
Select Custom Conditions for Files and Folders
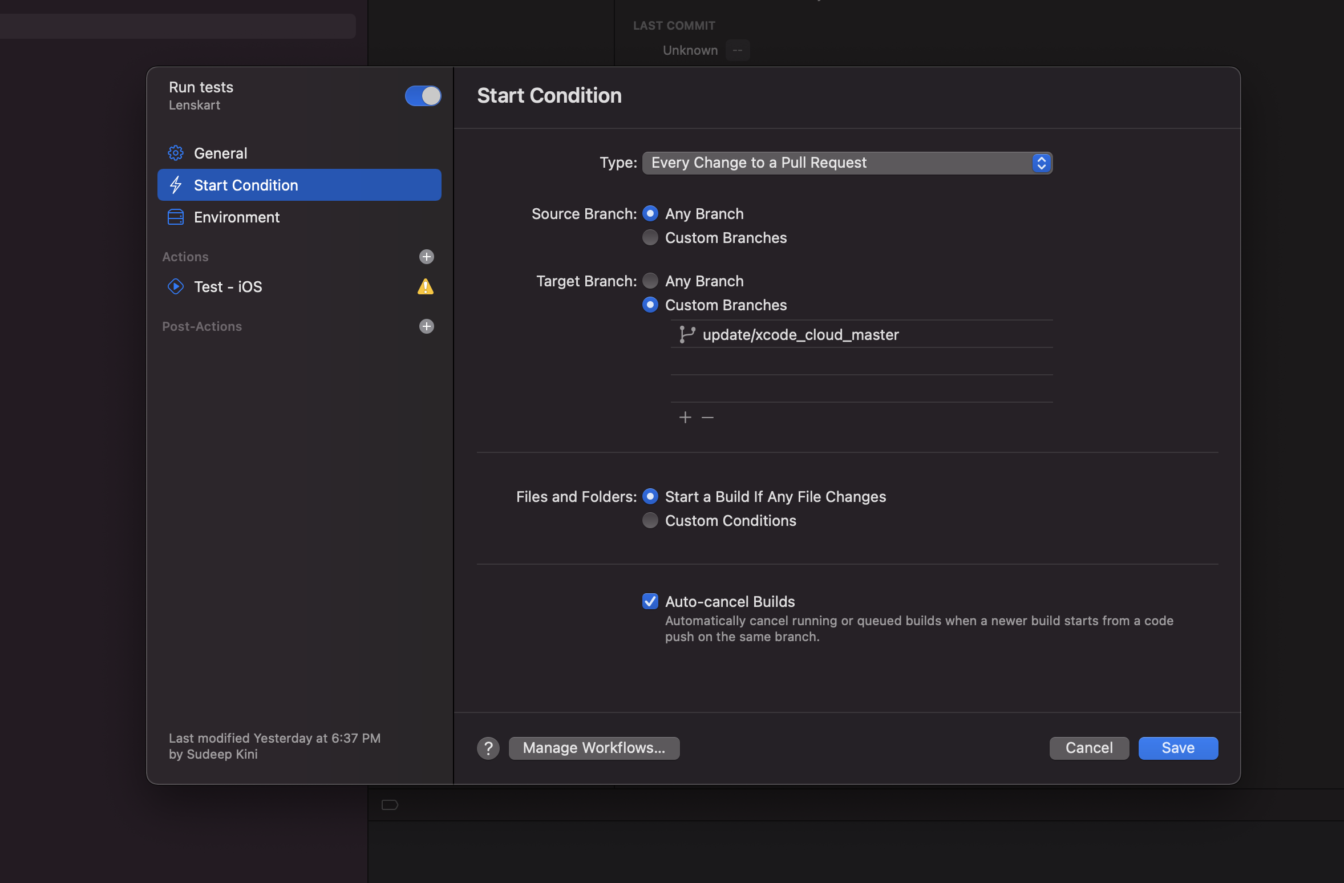[650, 520]
